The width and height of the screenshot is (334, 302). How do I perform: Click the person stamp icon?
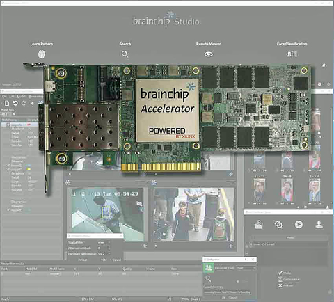pos(319,224)
